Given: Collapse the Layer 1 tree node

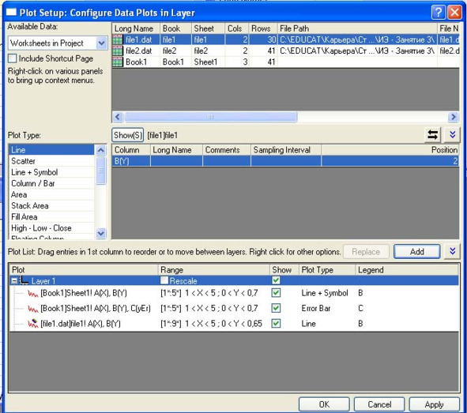Looking at the screenshot, I should (13, 280).
